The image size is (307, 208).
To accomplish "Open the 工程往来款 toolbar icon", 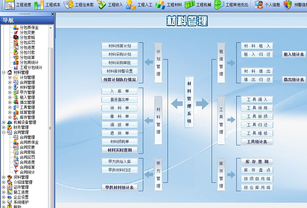I will pos(68,5).
